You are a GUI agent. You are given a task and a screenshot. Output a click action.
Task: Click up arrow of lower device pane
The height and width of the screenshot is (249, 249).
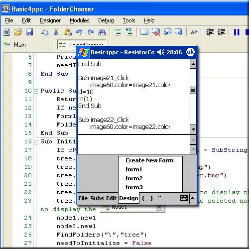tap(193, 140)
